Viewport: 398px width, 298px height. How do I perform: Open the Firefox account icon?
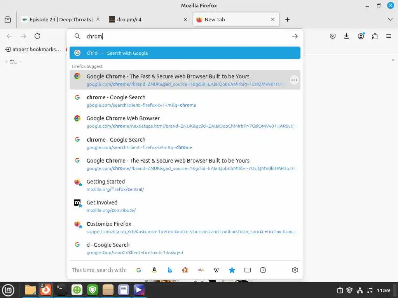pos(361,36)
